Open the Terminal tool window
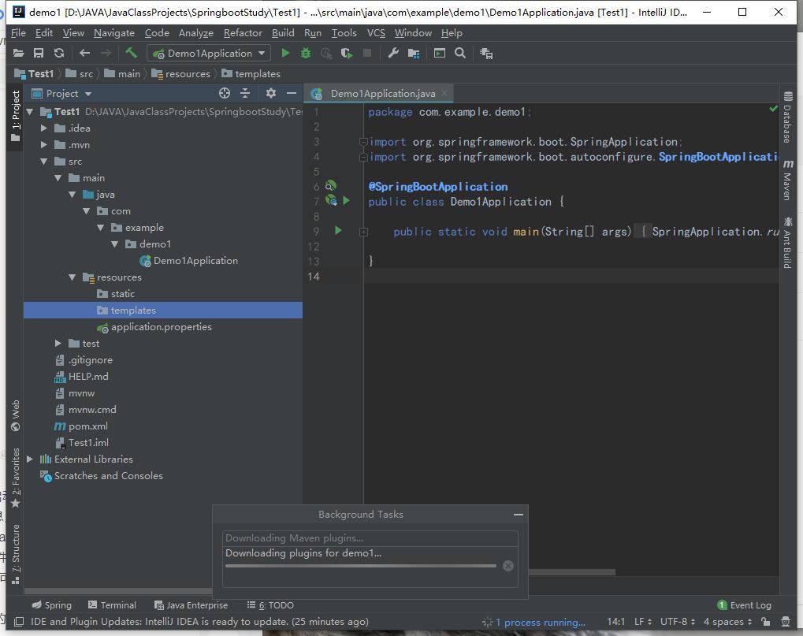Screen dimensions: 803x636 pos(112,605)
